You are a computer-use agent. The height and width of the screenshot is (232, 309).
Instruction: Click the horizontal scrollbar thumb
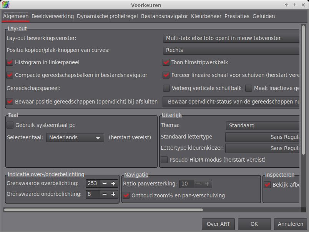[x=103, y=210]
